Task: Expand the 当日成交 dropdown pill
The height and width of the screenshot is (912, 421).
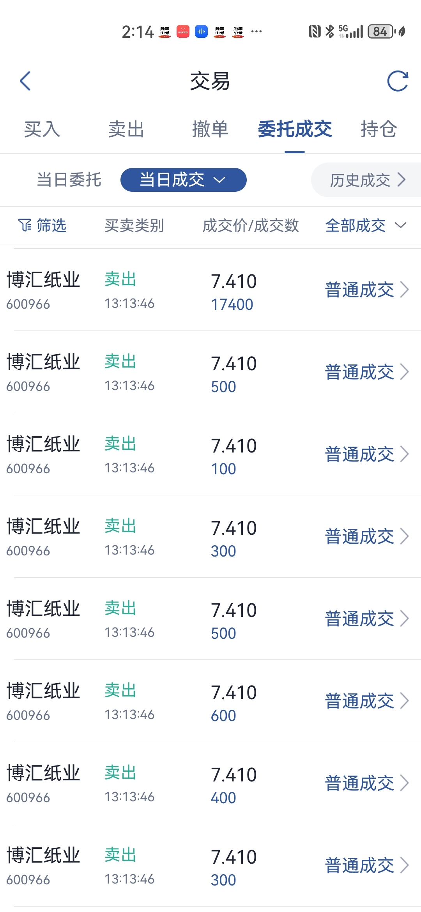Action: point(183,180)
